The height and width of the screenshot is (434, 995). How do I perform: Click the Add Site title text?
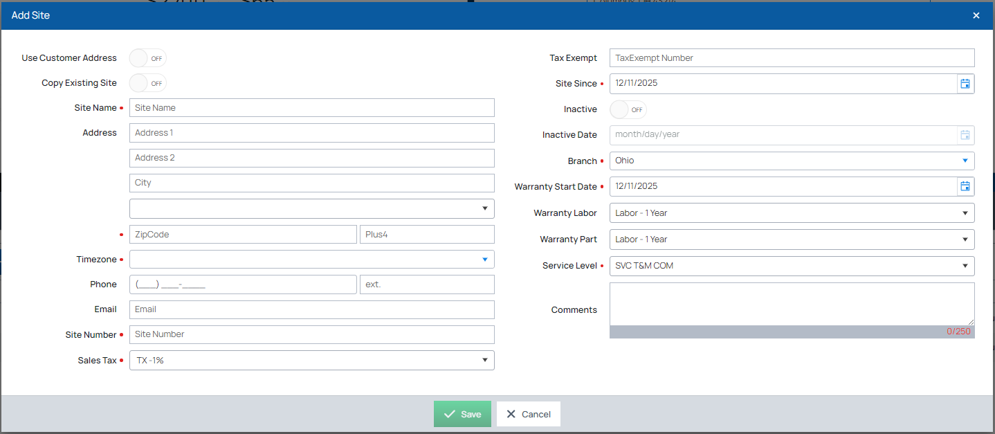[x=30, y=15]
